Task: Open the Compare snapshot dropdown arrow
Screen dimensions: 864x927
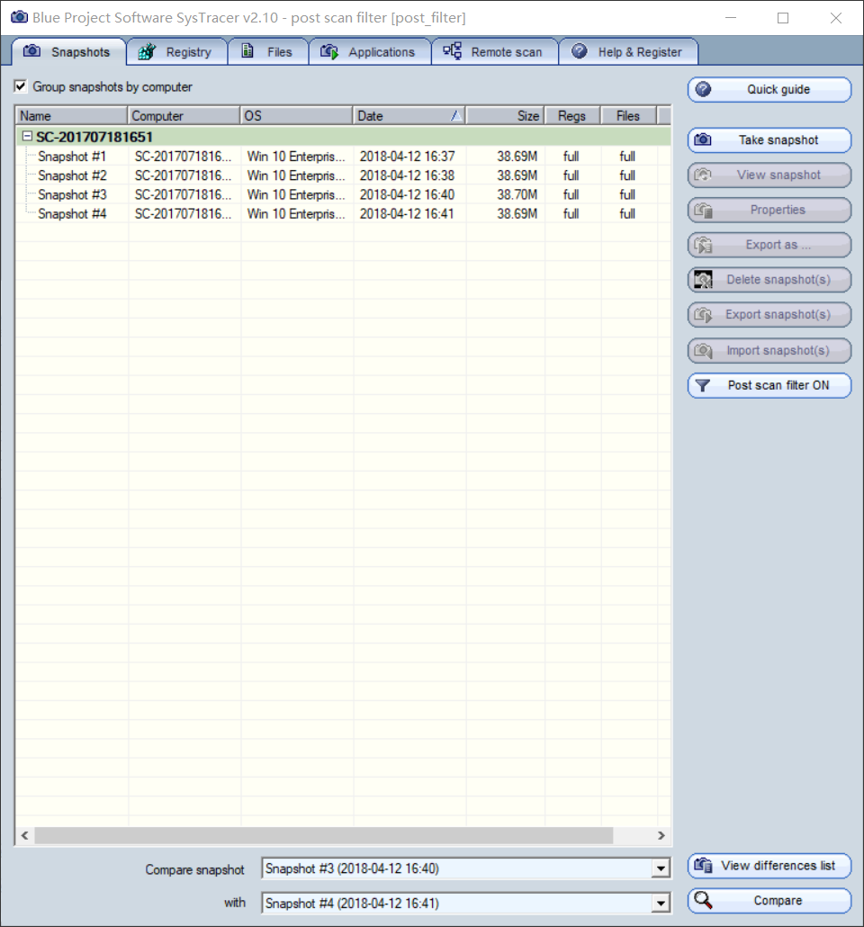Action: (661, 868)
